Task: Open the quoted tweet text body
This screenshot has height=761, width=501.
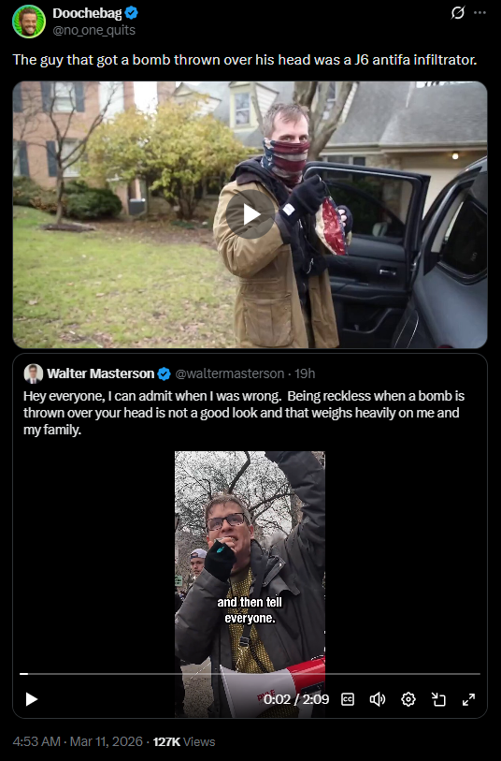Action: [244, 413]
